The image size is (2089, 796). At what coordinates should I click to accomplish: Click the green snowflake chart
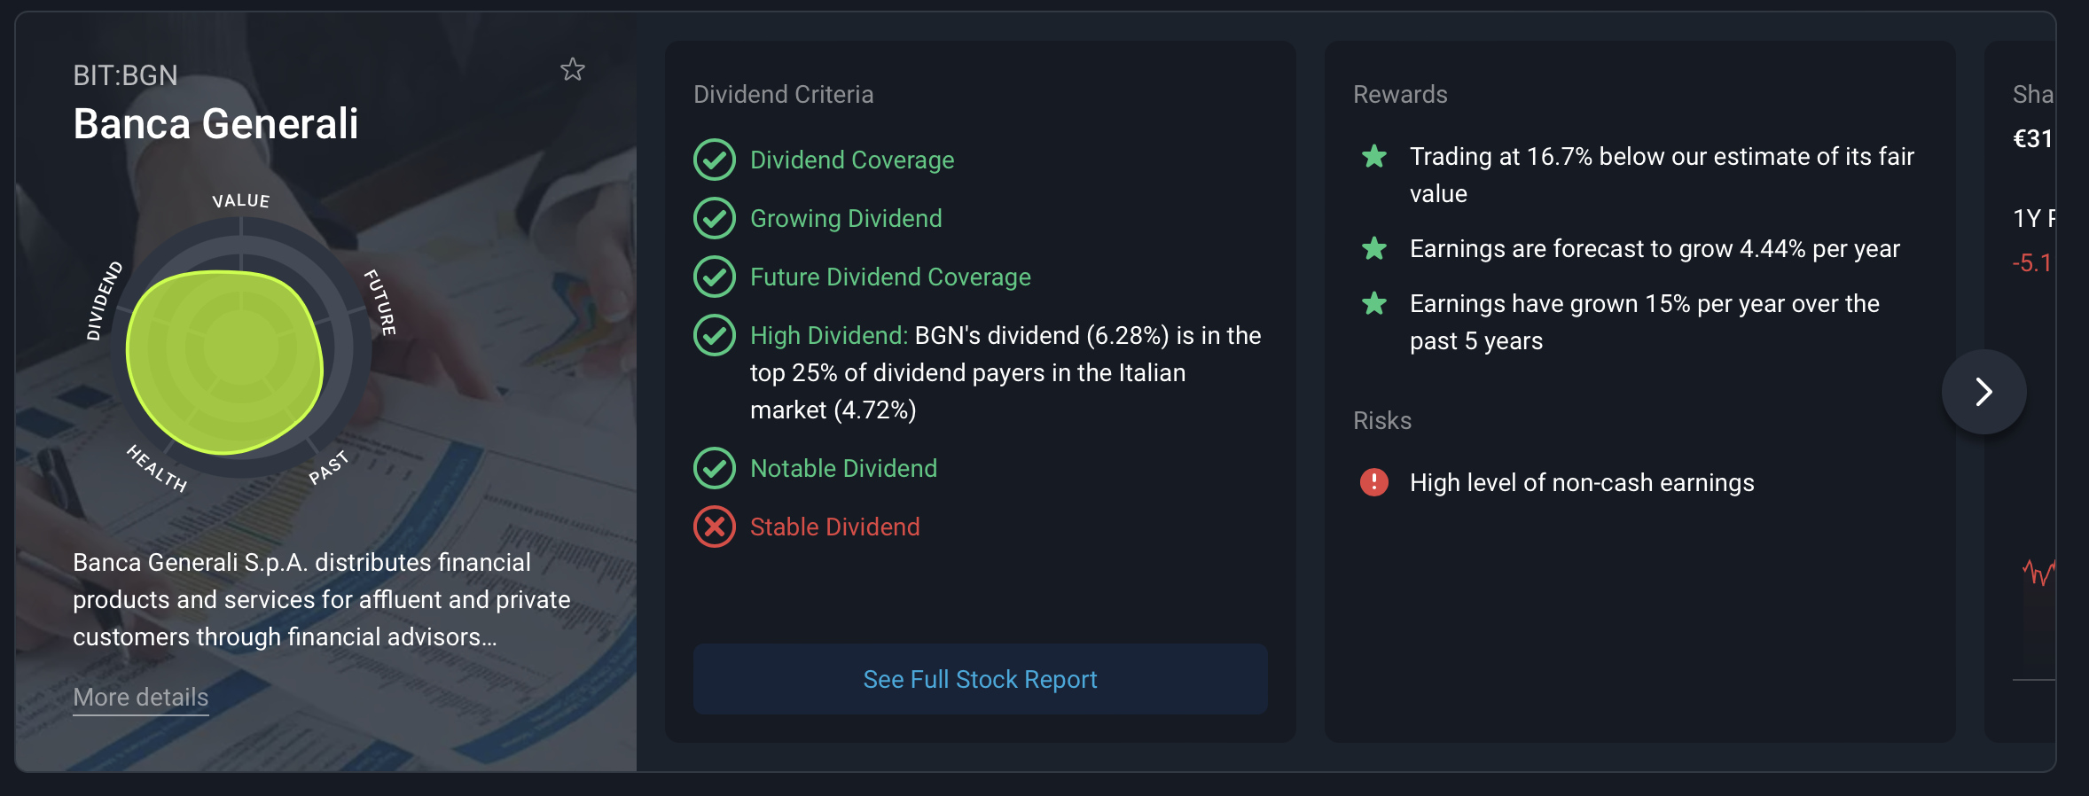point(225,362)
